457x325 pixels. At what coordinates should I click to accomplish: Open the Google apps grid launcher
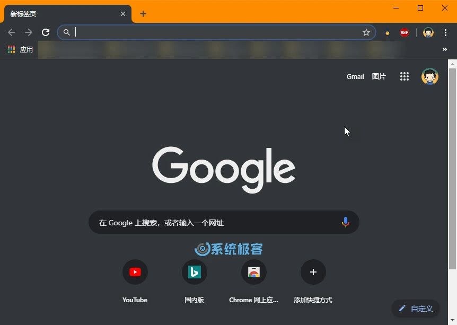(404, 76)
